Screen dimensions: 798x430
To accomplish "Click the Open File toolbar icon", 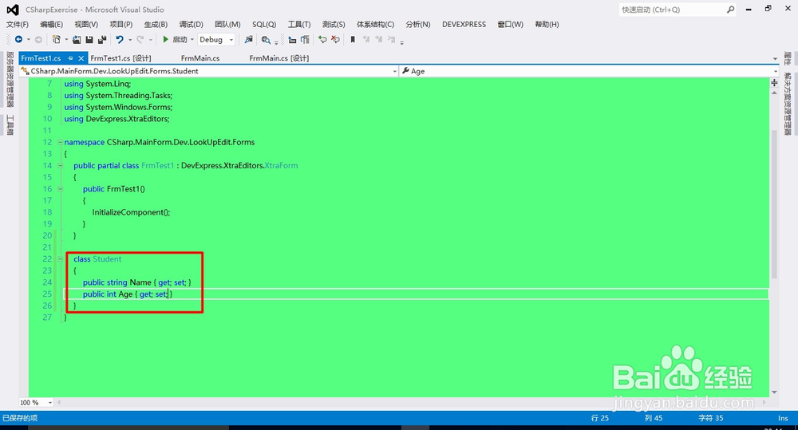I will (77, 39).
